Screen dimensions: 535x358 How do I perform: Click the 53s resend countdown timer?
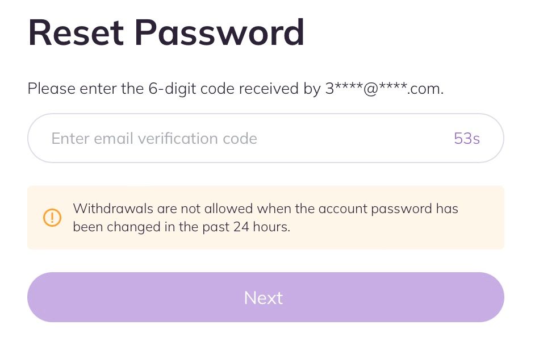pyautogui.click(x=467, y=138)
